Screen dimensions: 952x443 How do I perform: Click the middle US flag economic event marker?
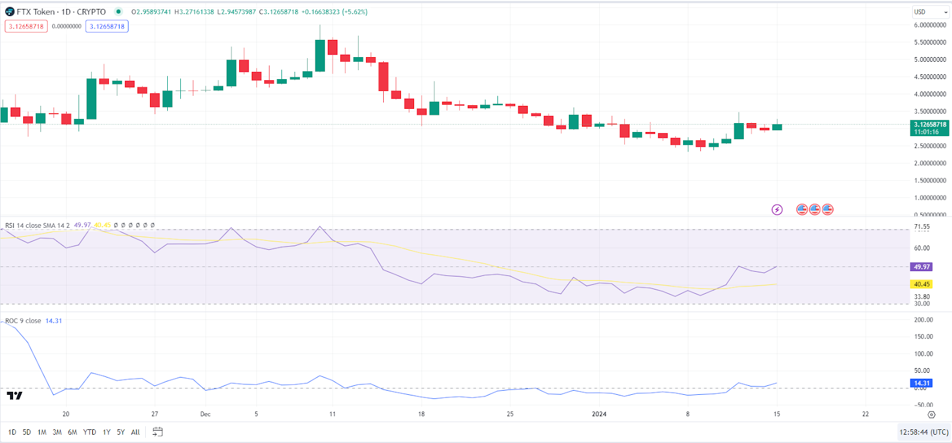[x=815, y=209]
